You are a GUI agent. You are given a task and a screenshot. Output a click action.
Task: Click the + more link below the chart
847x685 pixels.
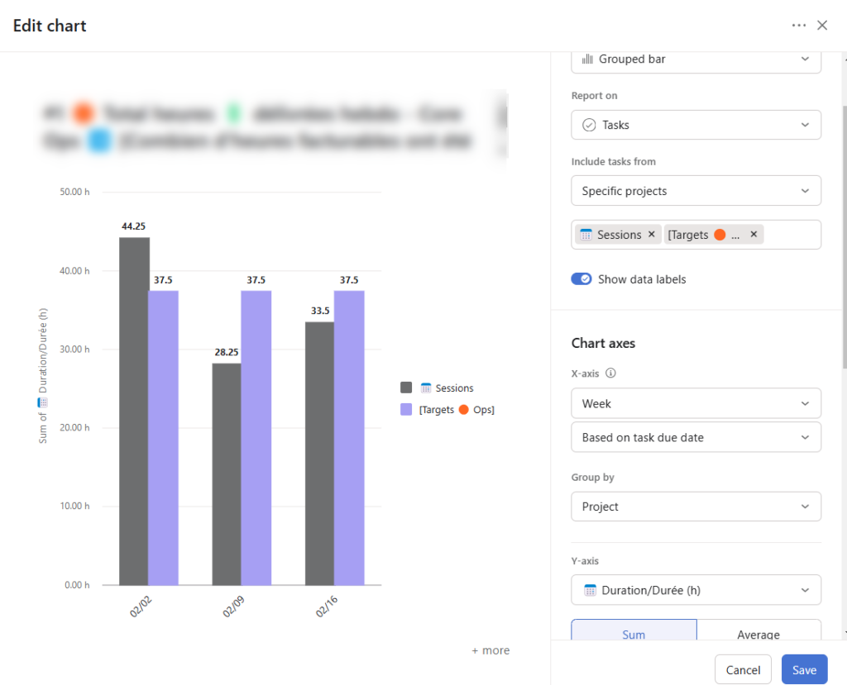tap(490, 650)
